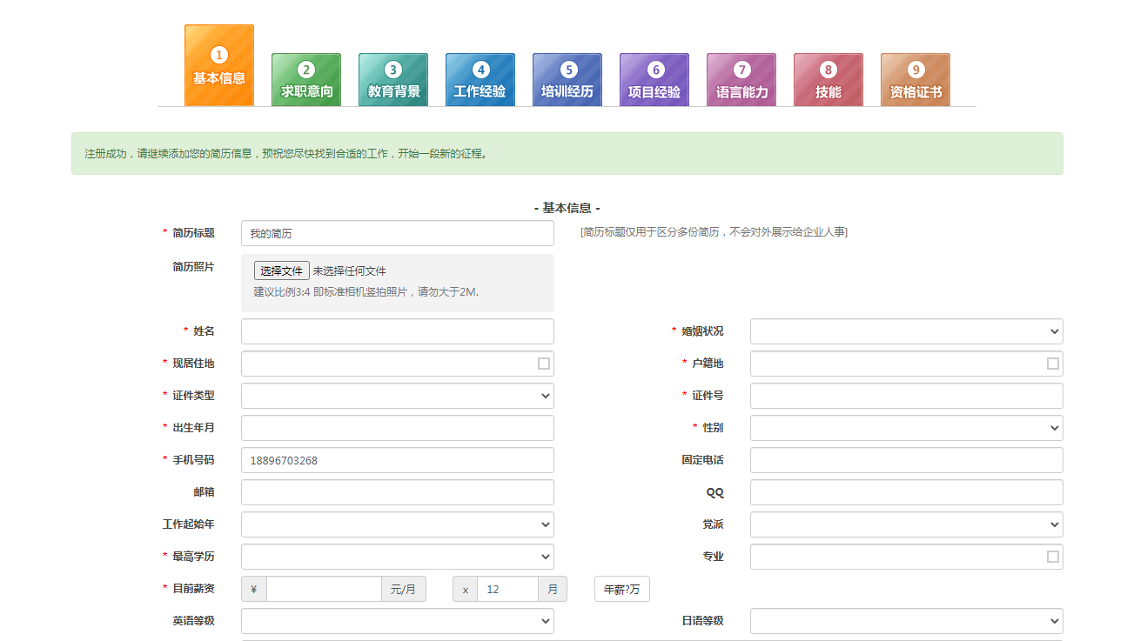Click the 专业 input field

coord(907,557)
